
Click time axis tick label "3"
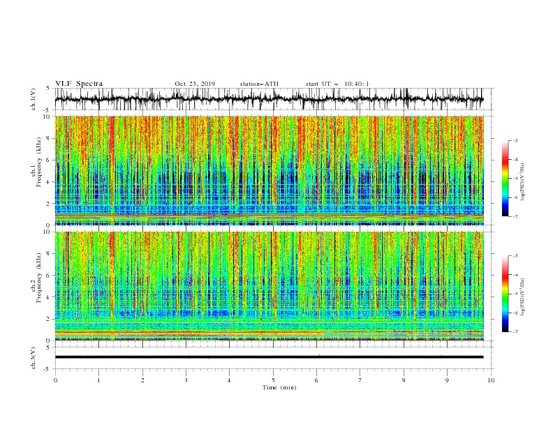[x=186, y=380]
